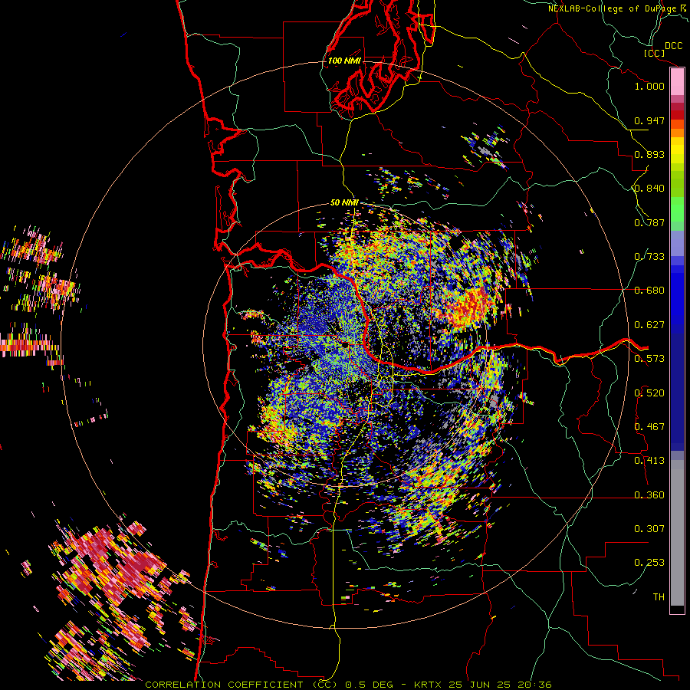Click the 25 JUN 25 date text

coord(480,685)
